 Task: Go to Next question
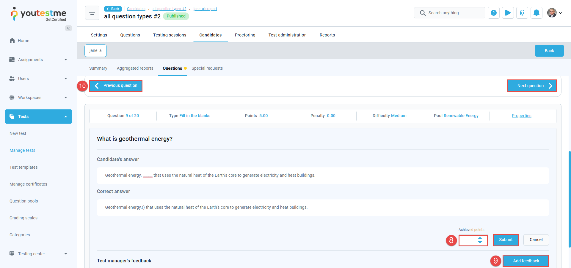coord(532,86)
